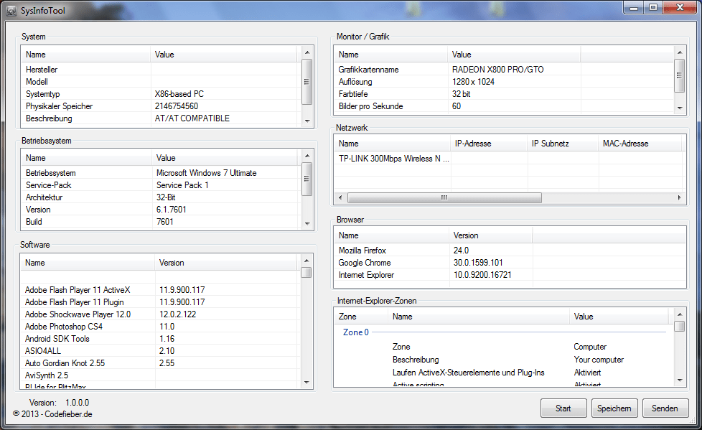The height and width of the screenshot is (430, 702).
Task: Click the Codefieber.de copyright text
Action: pos(52,414)
